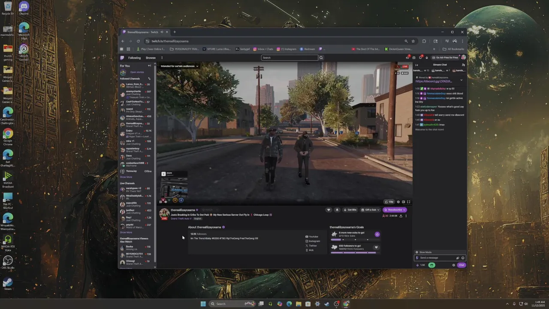Click Go Ad-Free for Free button
The height and width of the screenshot is (309, 549).
tap(445, 58)
